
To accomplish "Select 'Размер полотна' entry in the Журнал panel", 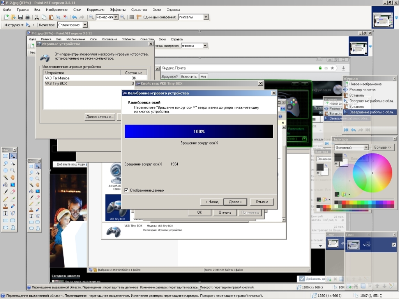I will (x=362, y=90).
